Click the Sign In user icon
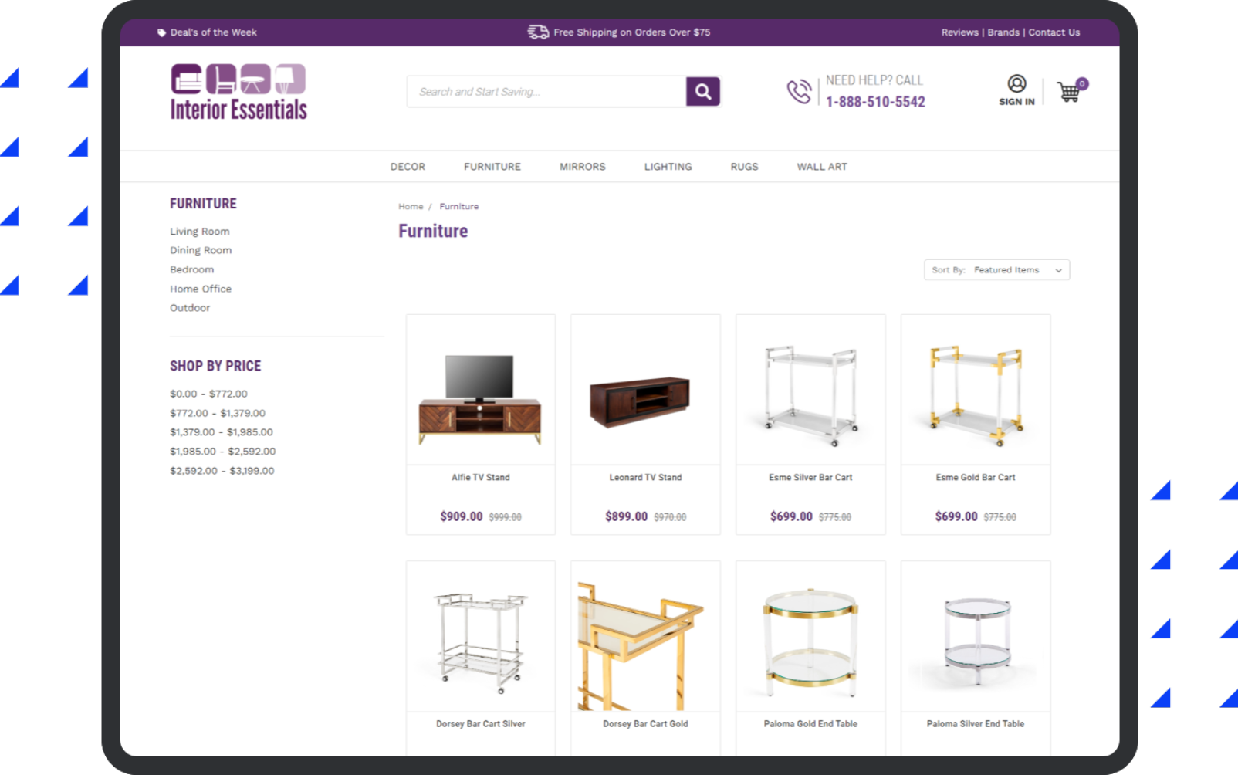 (x=1016, y=83)
